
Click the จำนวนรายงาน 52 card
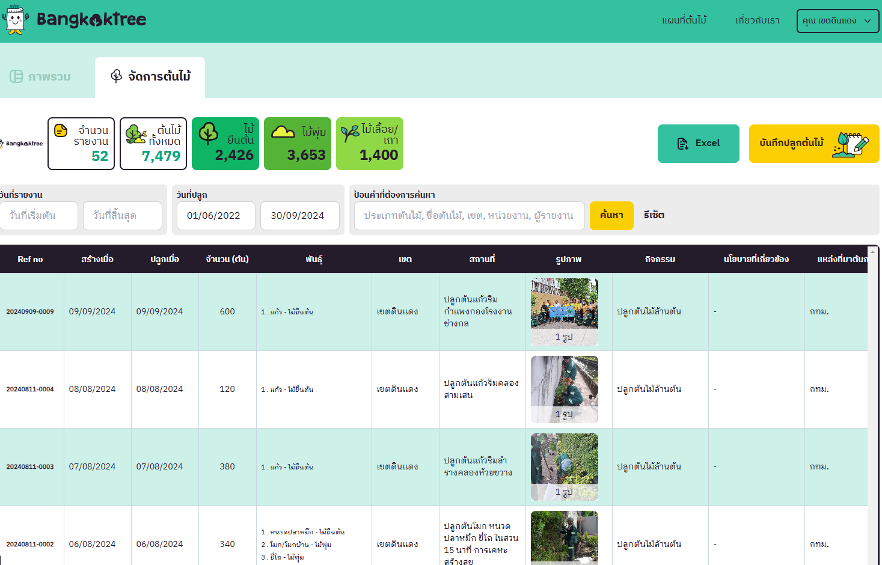click(81, 144)
